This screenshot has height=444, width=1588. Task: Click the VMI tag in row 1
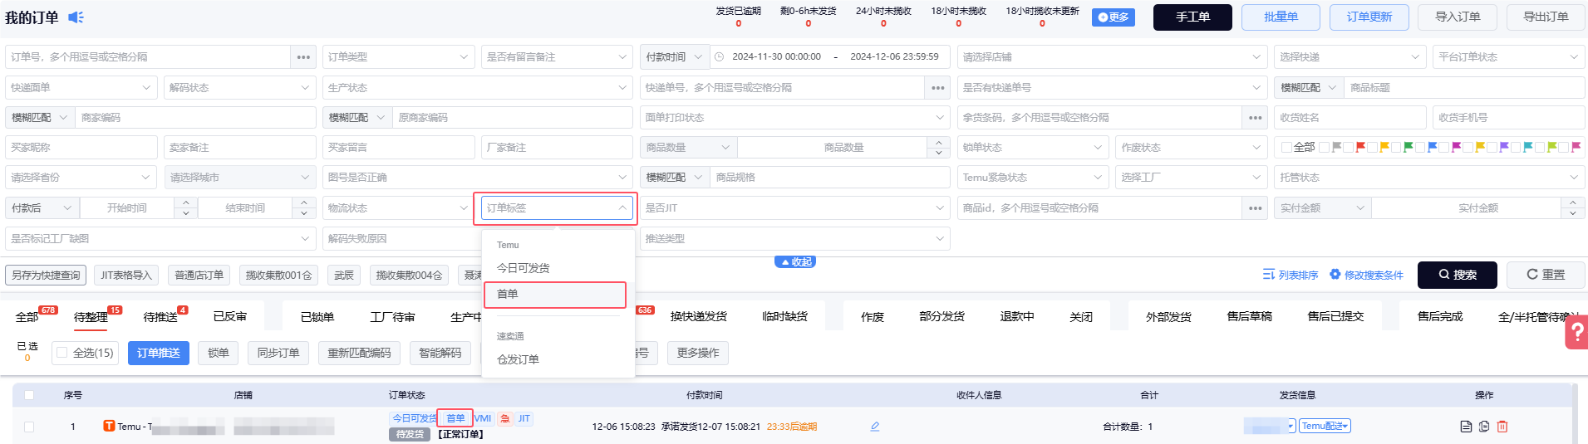(x=483, y=418)
